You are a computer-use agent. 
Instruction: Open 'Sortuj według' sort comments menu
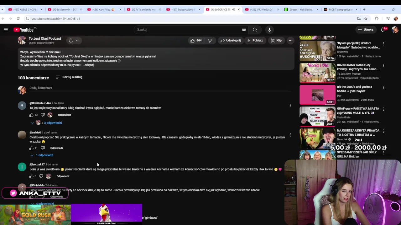coord(69,77)
